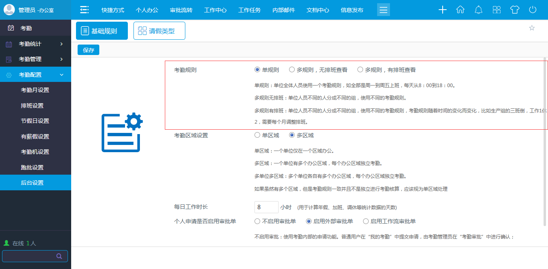Star this page using the favorite icon
This screenshot has height=269, width=548.
coord(532,28)
